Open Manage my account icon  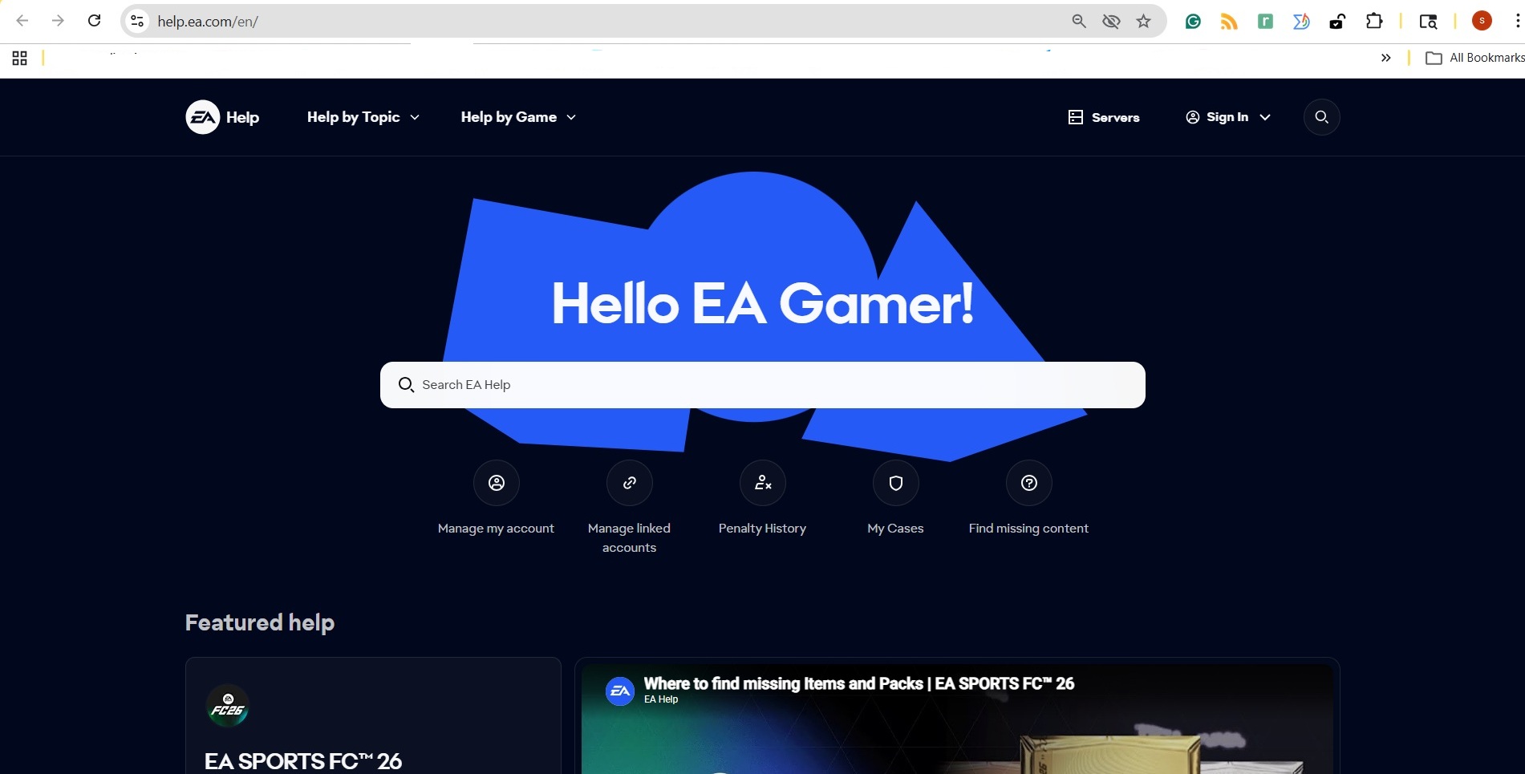[x=497, y=483]
